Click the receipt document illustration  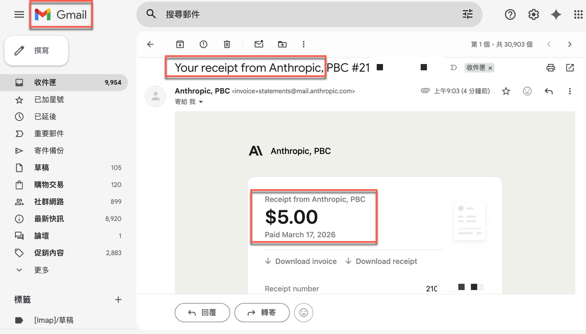pos(470,221)
